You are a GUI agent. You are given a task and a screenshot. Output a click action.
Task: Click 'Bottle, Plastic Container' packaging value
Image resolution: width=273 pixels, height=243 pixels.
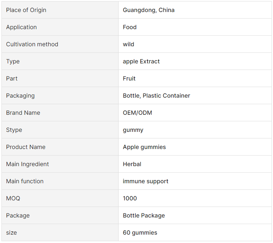[x=156, y=96]
